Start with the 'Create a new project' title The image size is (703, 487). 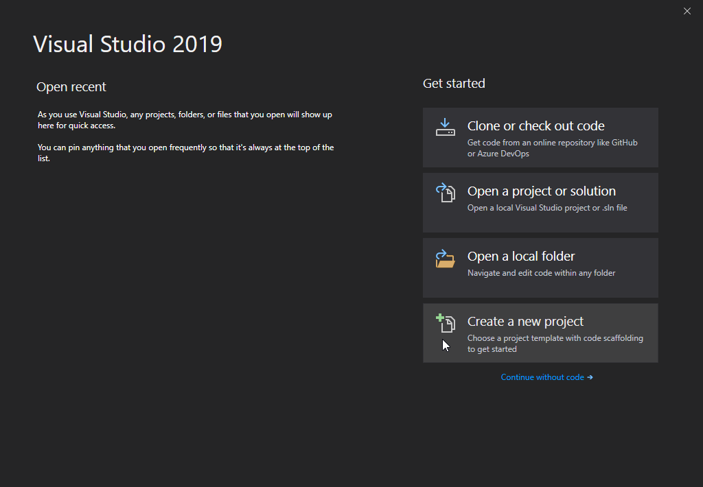coord(525,322)
